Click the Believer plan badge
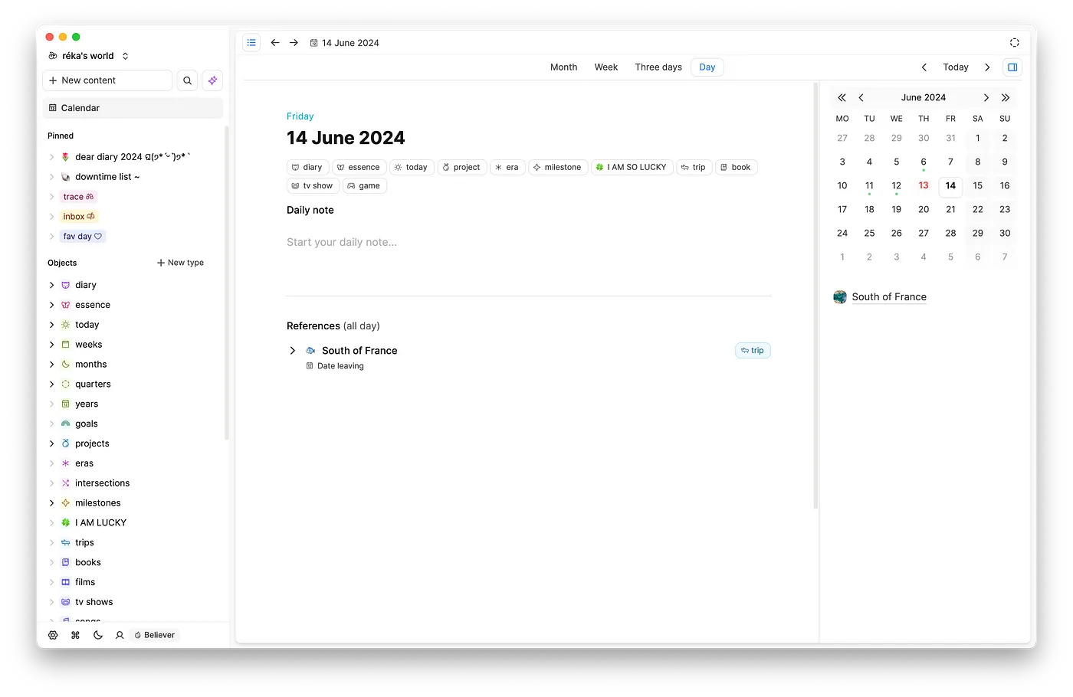This screenshot has width=1073, height=697. coord(155,635)
